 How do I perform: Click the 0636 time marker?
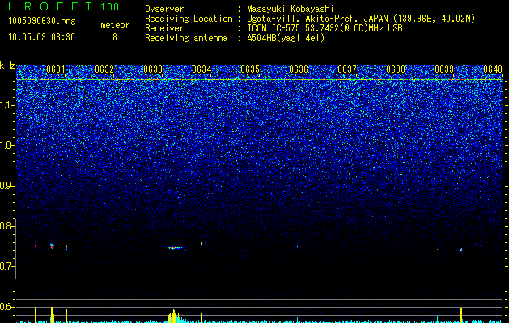[x=299, y=69]
